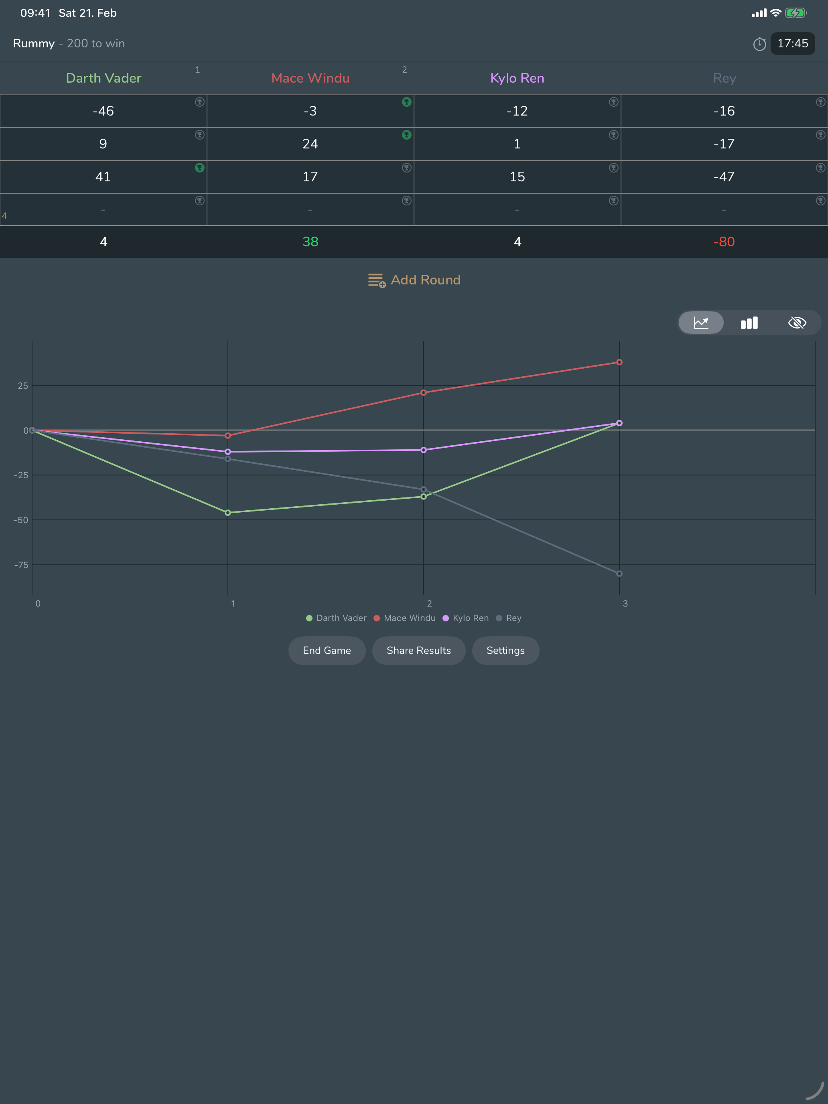Toggle Rey series in chart legend
This screenshot has height=1104, width=828.
click(509, 618)
